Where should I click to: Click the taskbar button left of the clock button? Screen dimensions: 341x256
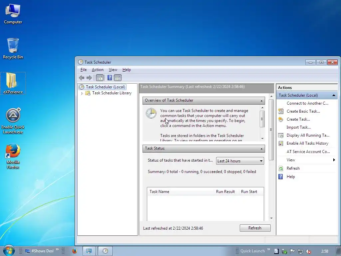coord(89,251)
